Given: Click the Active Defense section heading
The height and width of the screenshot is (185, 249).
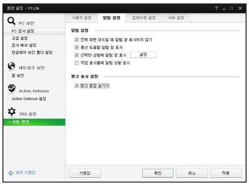Looking at the screenshot, I should click(34, 91).
